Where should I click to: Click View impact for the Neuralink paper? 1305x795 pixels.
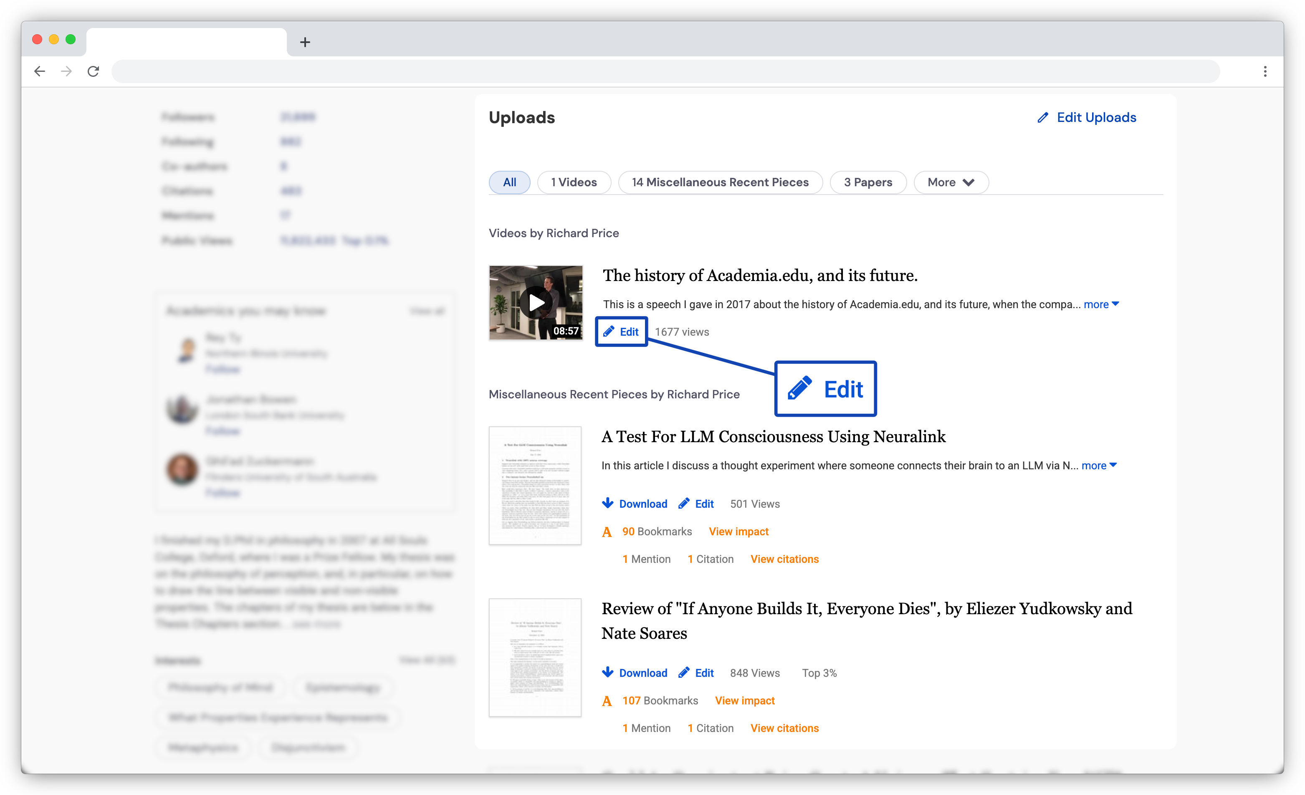point(738,531)
